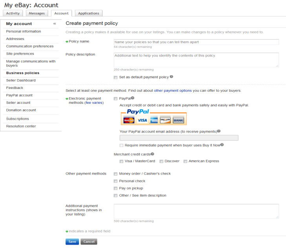Image resolution: width=286 pixels, height=248 pixels.
Task: Click the PayPal logo image
Action: (138, 111)
